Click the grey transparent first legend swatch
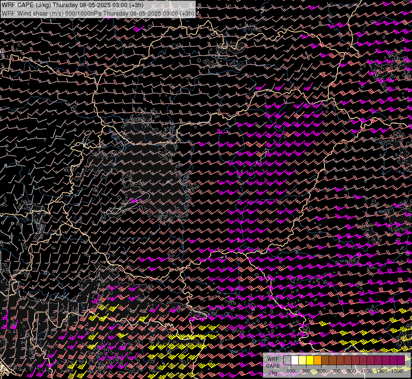This screenshot has width=412, height=379. pos(287,360)
